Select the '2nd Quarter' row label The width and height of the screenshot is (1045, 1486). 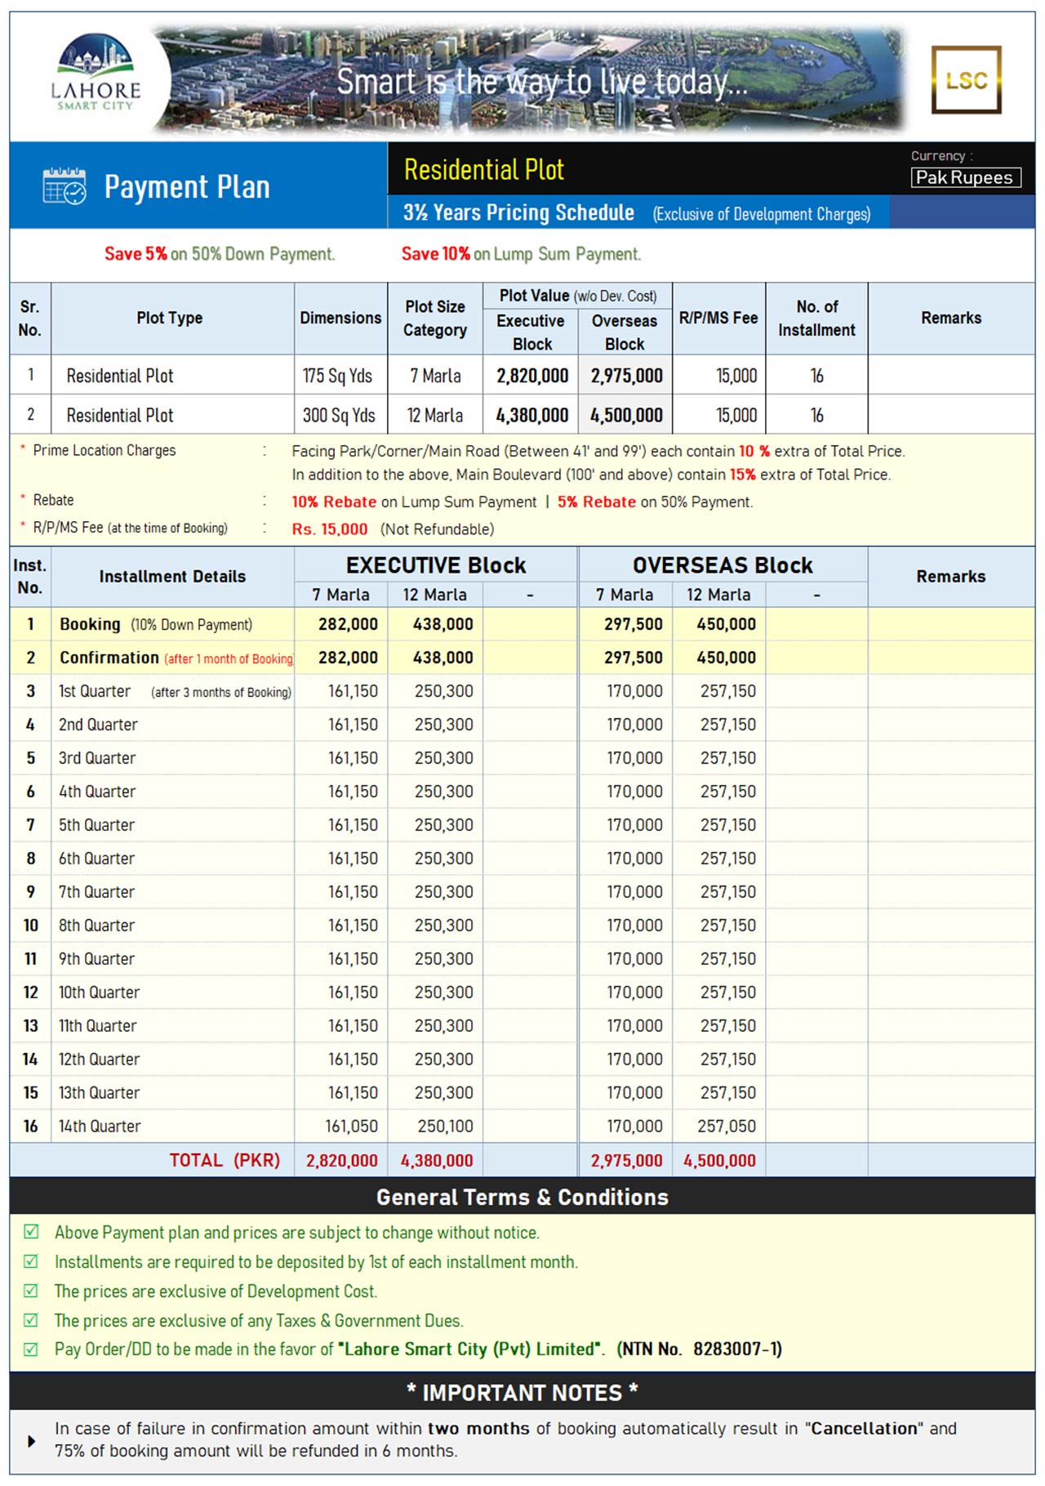(x=98, y=725)
